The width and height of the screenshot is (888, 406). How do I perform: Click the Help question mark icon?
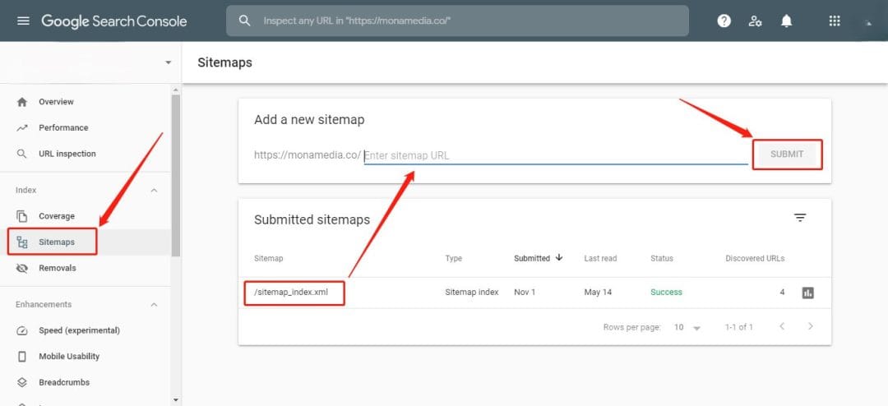pyautogui.click(x=724, y=21)
